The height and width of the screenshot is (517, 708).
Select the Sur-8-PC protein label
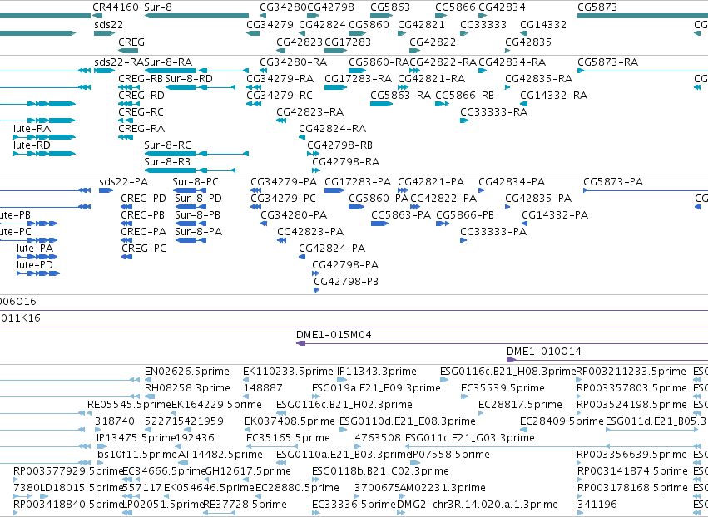coord(196,182)
